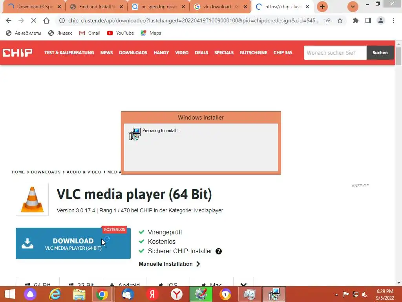
Task: Click the VLC cone thumbnail
Action: click(x=32, y=199)
